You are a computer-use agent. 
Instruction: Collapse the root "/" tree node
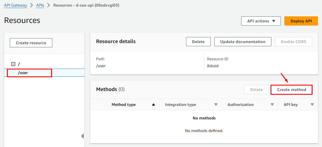pyautogui.click(x=13, y=64)
